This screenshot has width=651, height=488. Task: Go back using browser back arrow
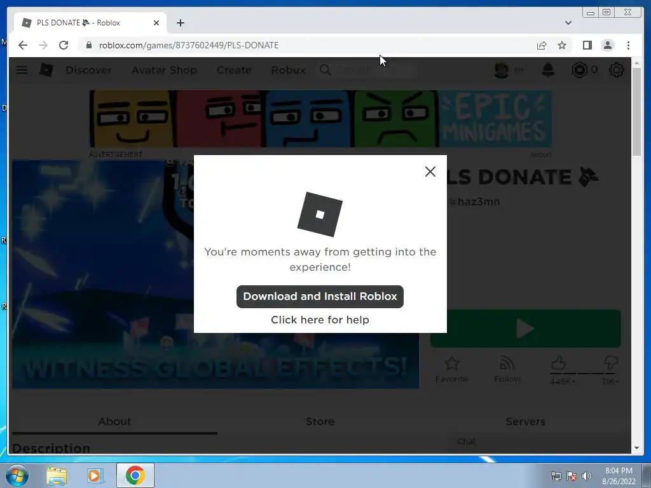[23, 45]
